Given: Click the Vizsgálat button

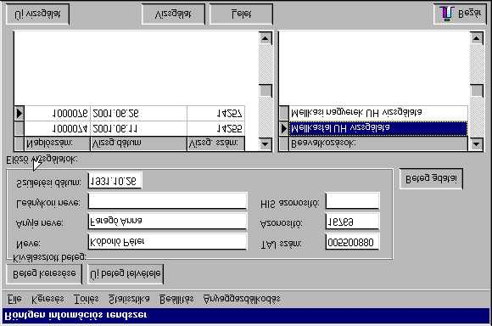Looking at the screenshot, I should (x=173, y=14).
